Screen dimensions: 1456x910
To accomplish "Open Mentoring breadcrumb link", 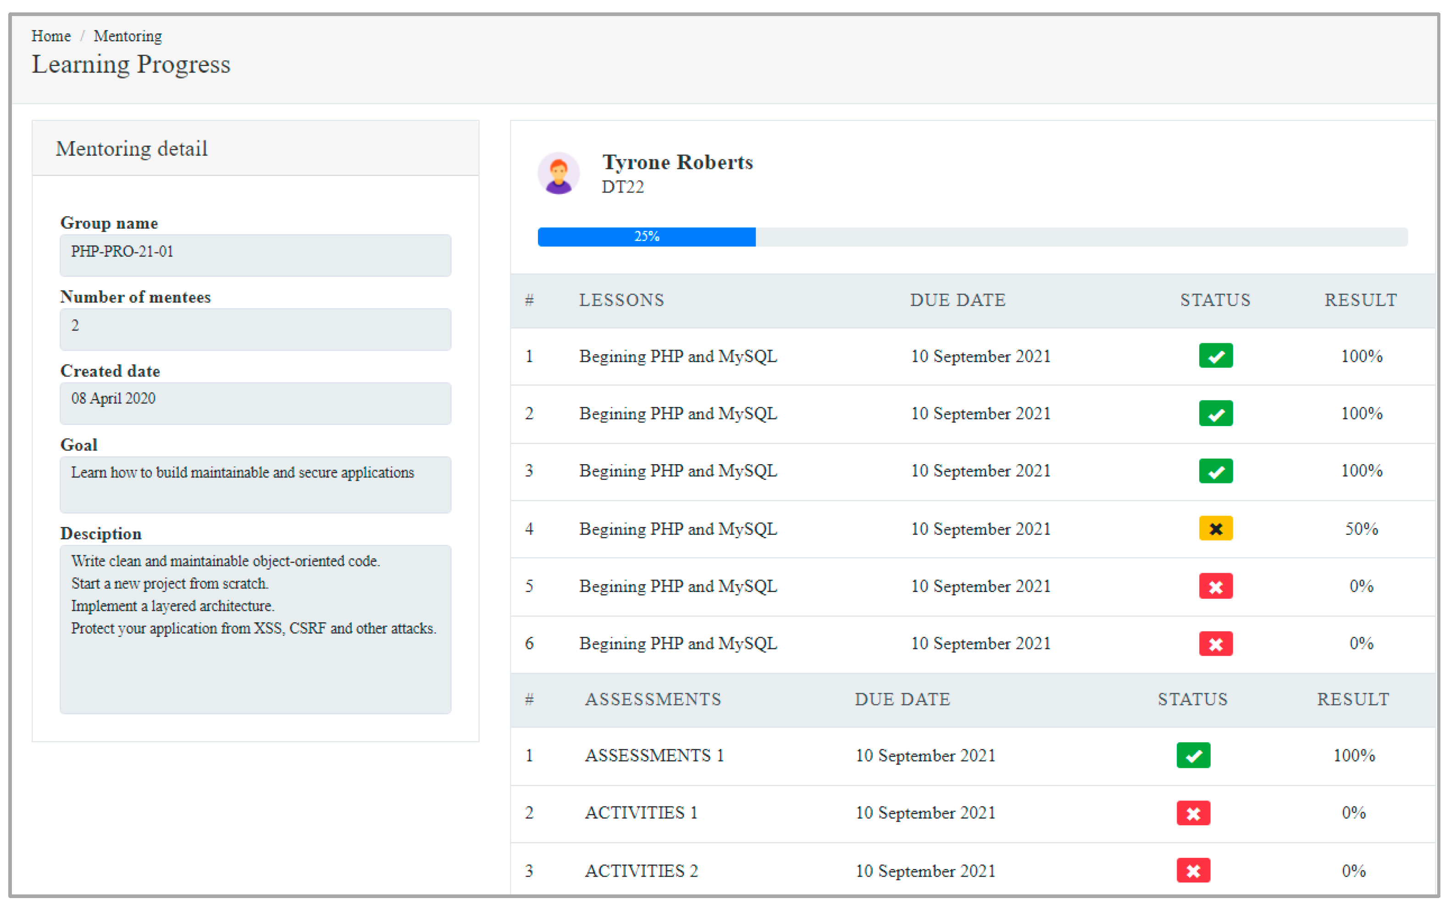I will (127, 36).
